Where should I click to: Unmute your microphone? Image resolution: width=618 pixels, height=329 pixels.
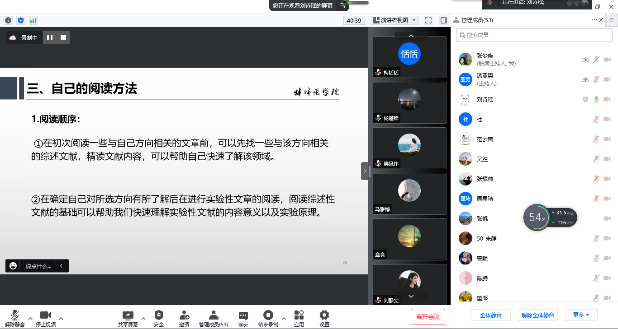coord(15,315)
